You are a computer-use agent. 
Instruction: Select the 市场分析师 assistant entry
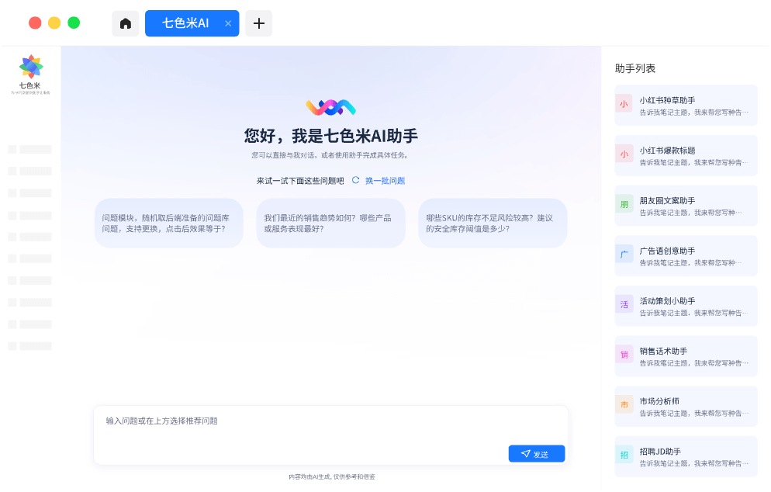686,406
